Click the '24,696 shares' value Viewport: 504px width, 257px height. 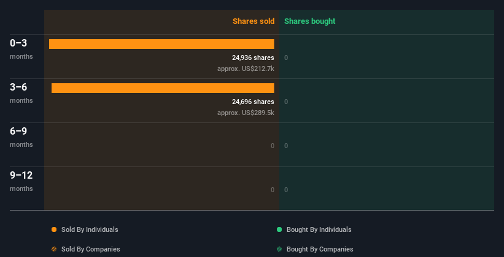pyautogui.click(x=253, y=102)
